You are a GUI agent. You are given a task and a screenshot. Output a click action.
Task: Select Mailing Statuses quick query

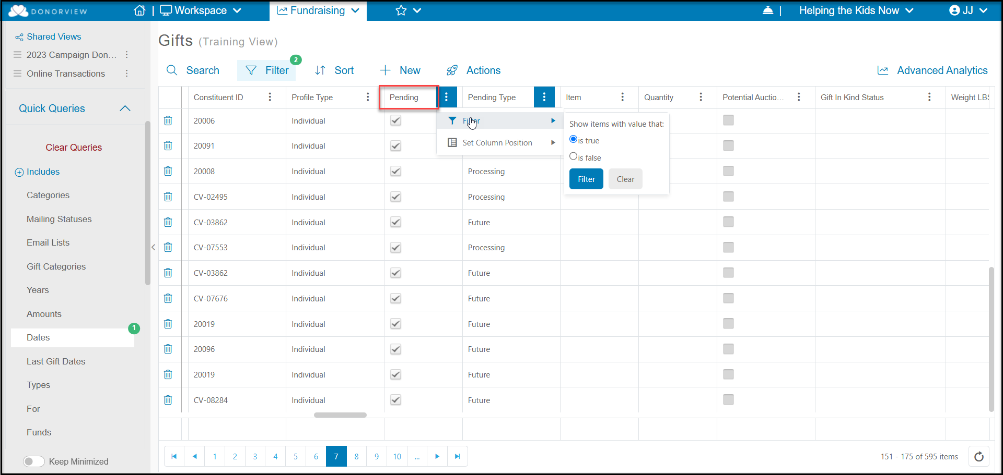(x=59, y=219)
